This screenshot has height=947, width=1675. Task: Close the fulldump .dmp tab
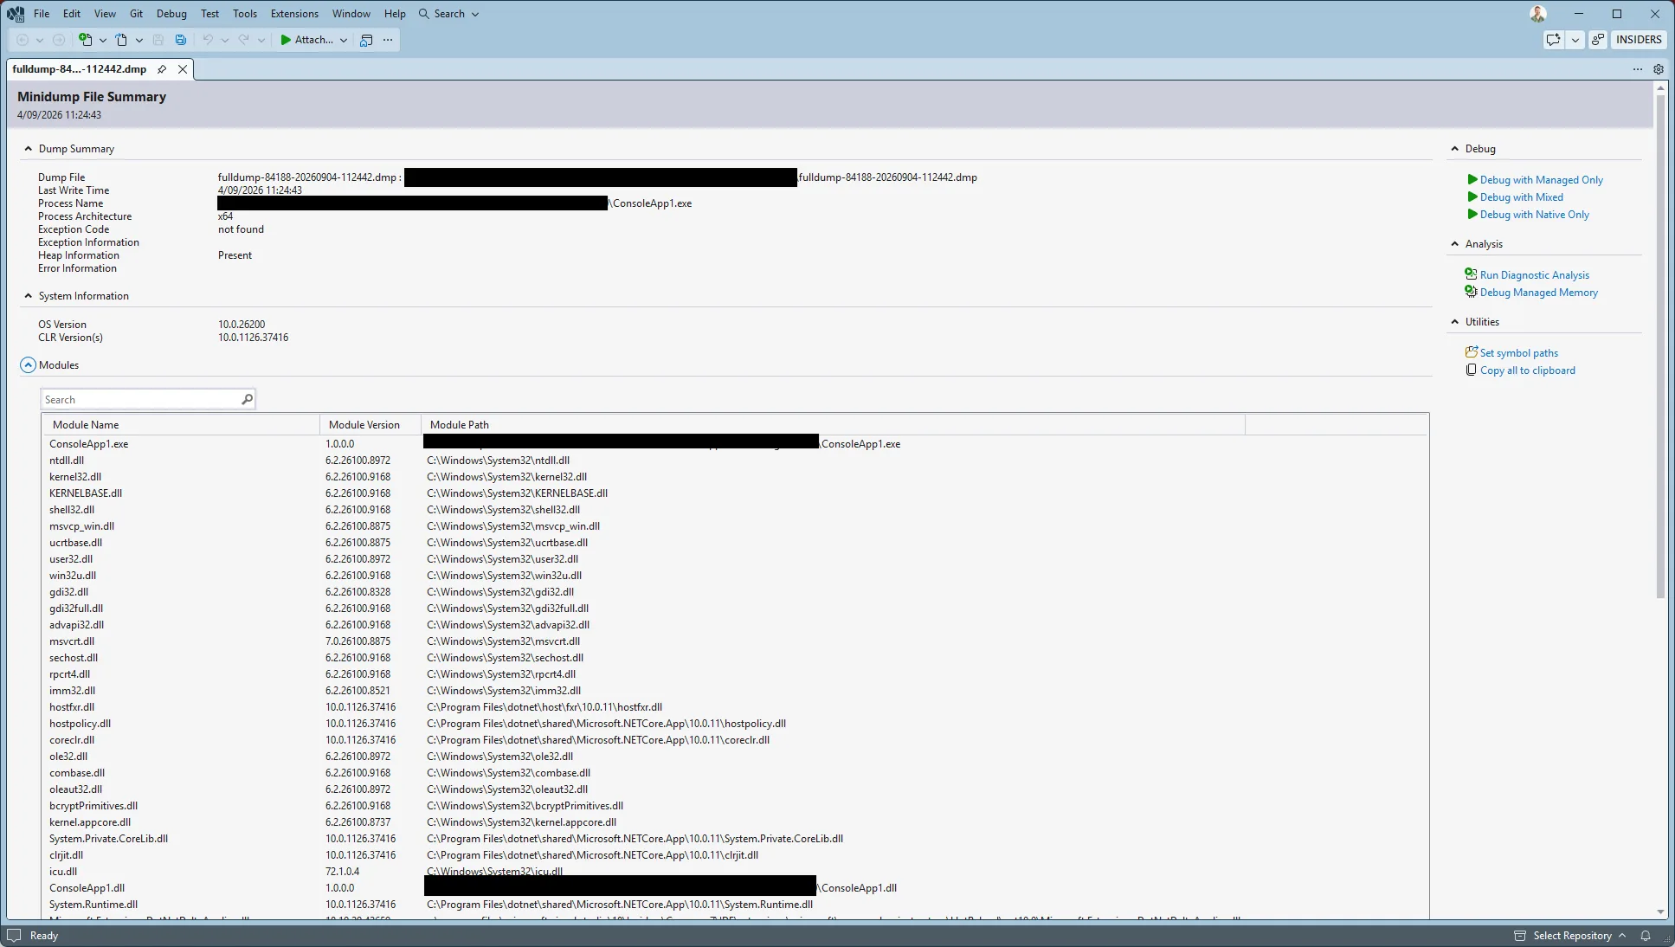point(183,69)
